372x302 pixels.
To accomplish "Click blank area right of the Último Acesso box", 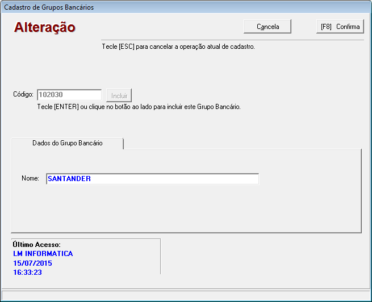I will [261, 258].
